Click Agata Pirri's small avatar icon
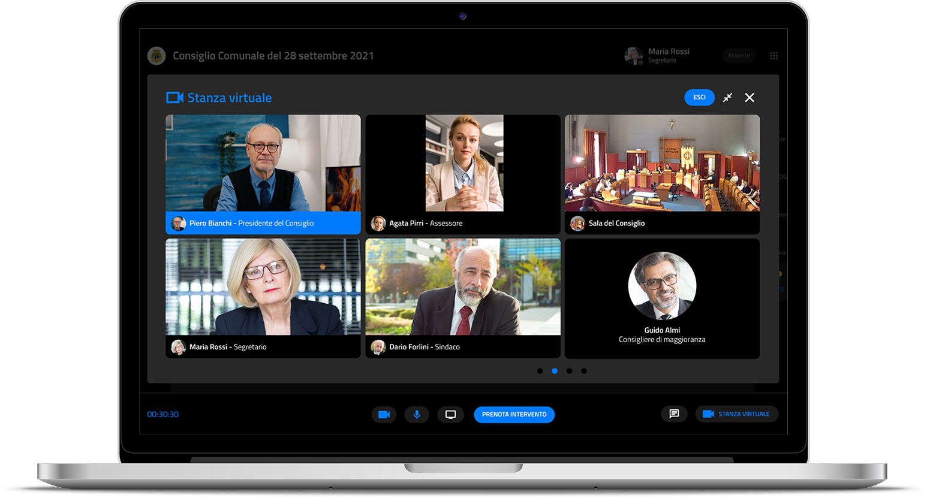 (378, 224)
